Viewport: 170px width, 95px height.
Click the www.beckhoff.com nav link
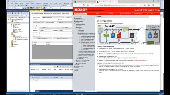coord(126,14)
